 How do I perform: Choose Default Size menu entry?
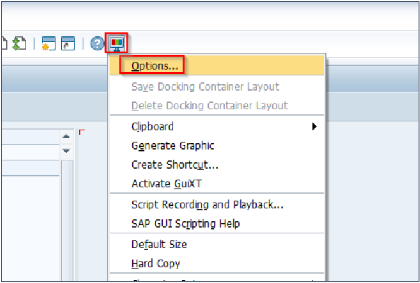217,245
